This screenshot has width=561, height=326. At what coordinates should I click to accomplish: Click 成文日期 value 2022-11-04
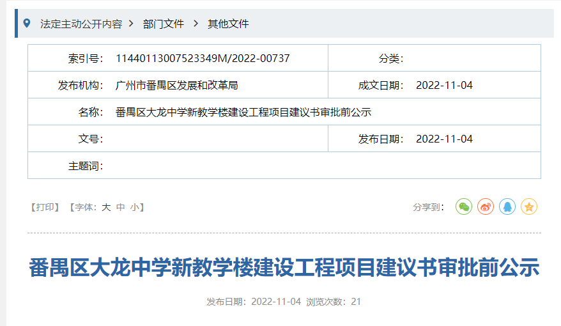pos(444,85)
